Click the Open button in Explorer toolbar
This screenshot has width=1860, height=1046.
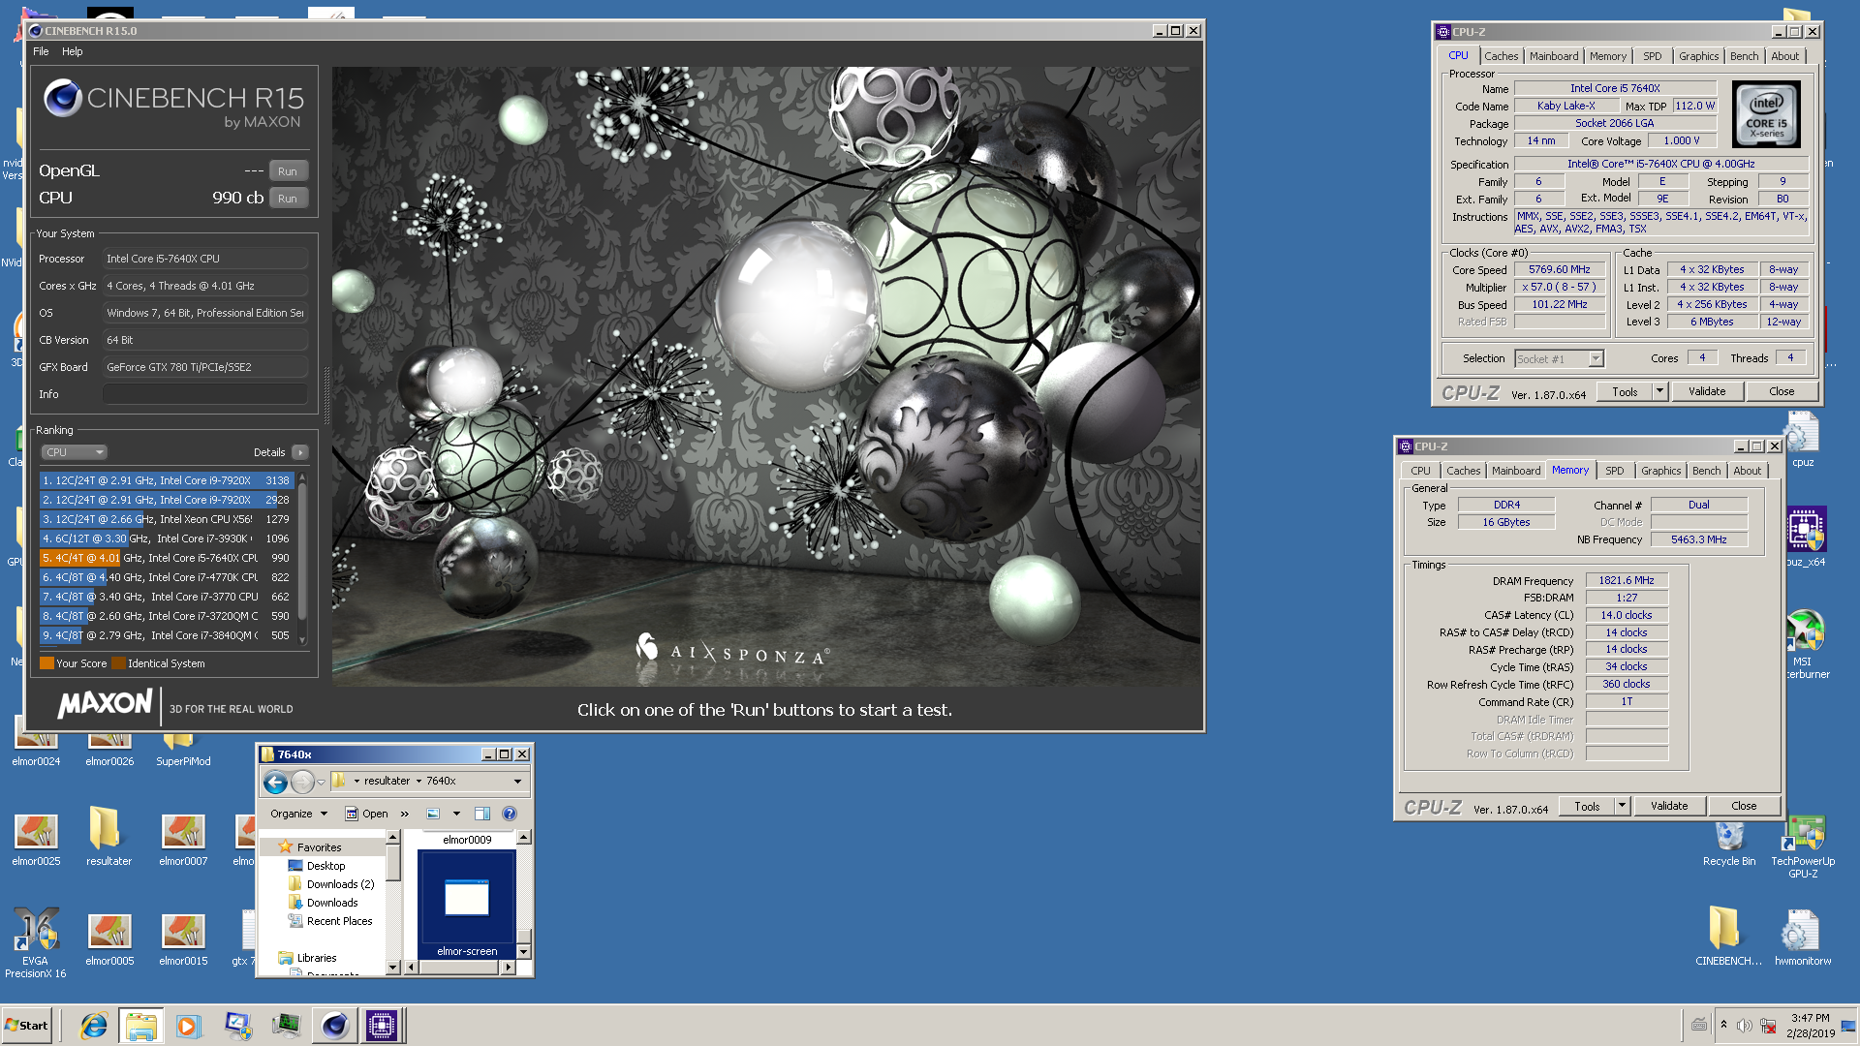[367, 814]
